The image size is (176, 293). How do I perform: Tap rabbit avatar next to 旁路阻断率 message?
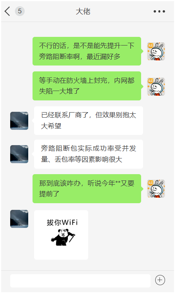tap(156, 51)
